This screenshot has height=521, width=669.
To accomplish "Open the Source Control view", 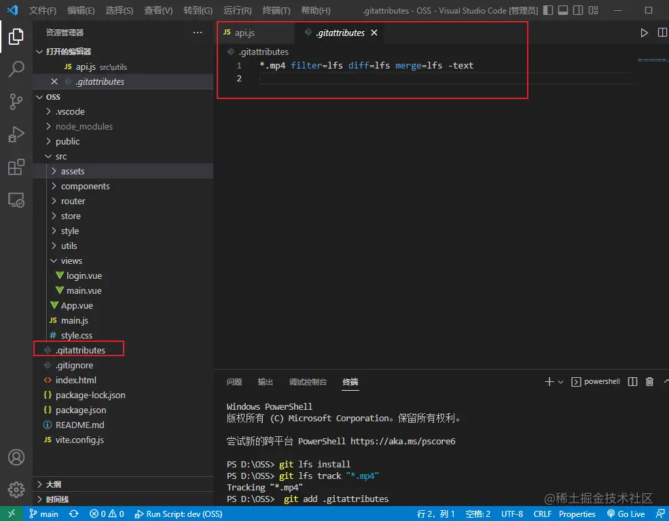I will (x=16, y=101).
